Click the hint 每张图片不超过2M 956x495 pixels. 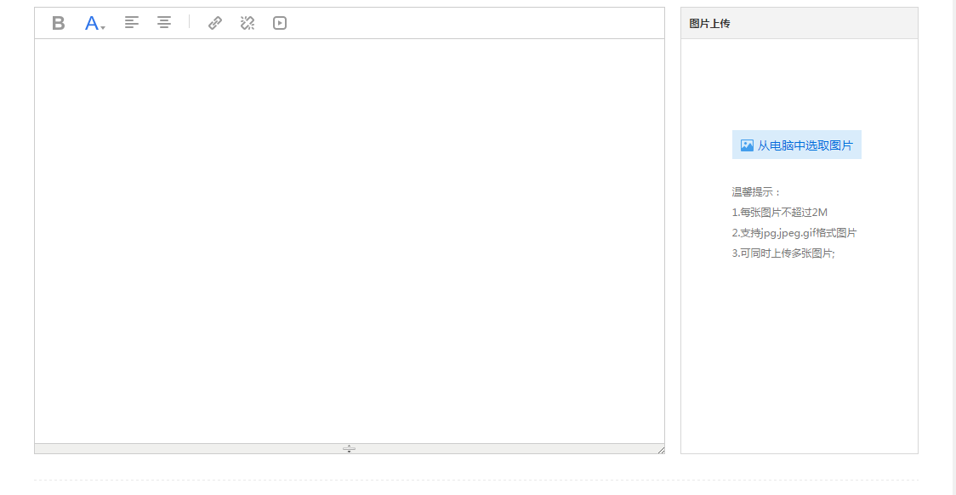point(779,213)
